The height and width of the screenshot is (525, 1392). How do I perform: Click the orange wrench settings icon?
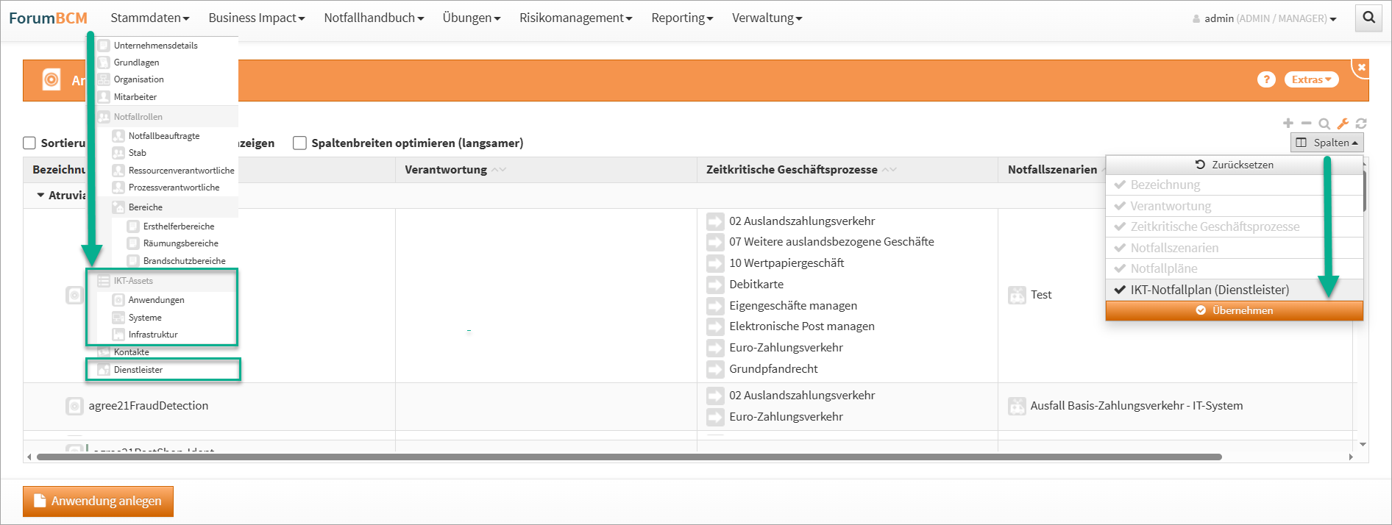pos(1343,124)
